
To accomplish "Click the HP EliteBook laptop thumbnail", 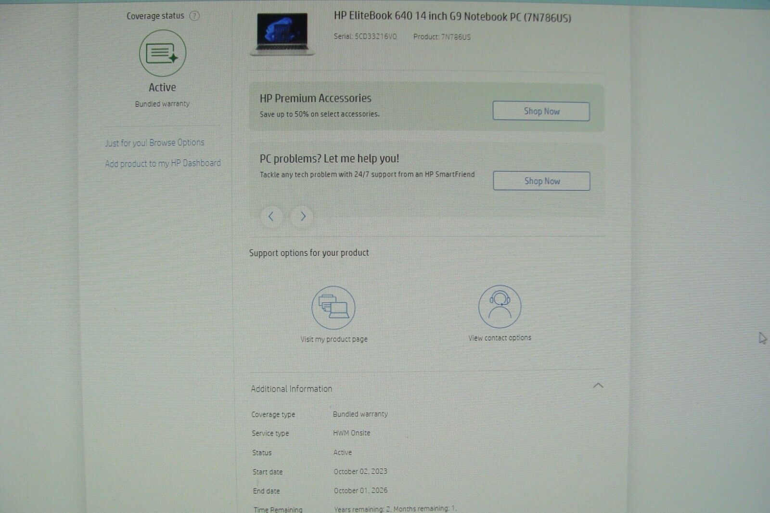I will pos(282,34).
